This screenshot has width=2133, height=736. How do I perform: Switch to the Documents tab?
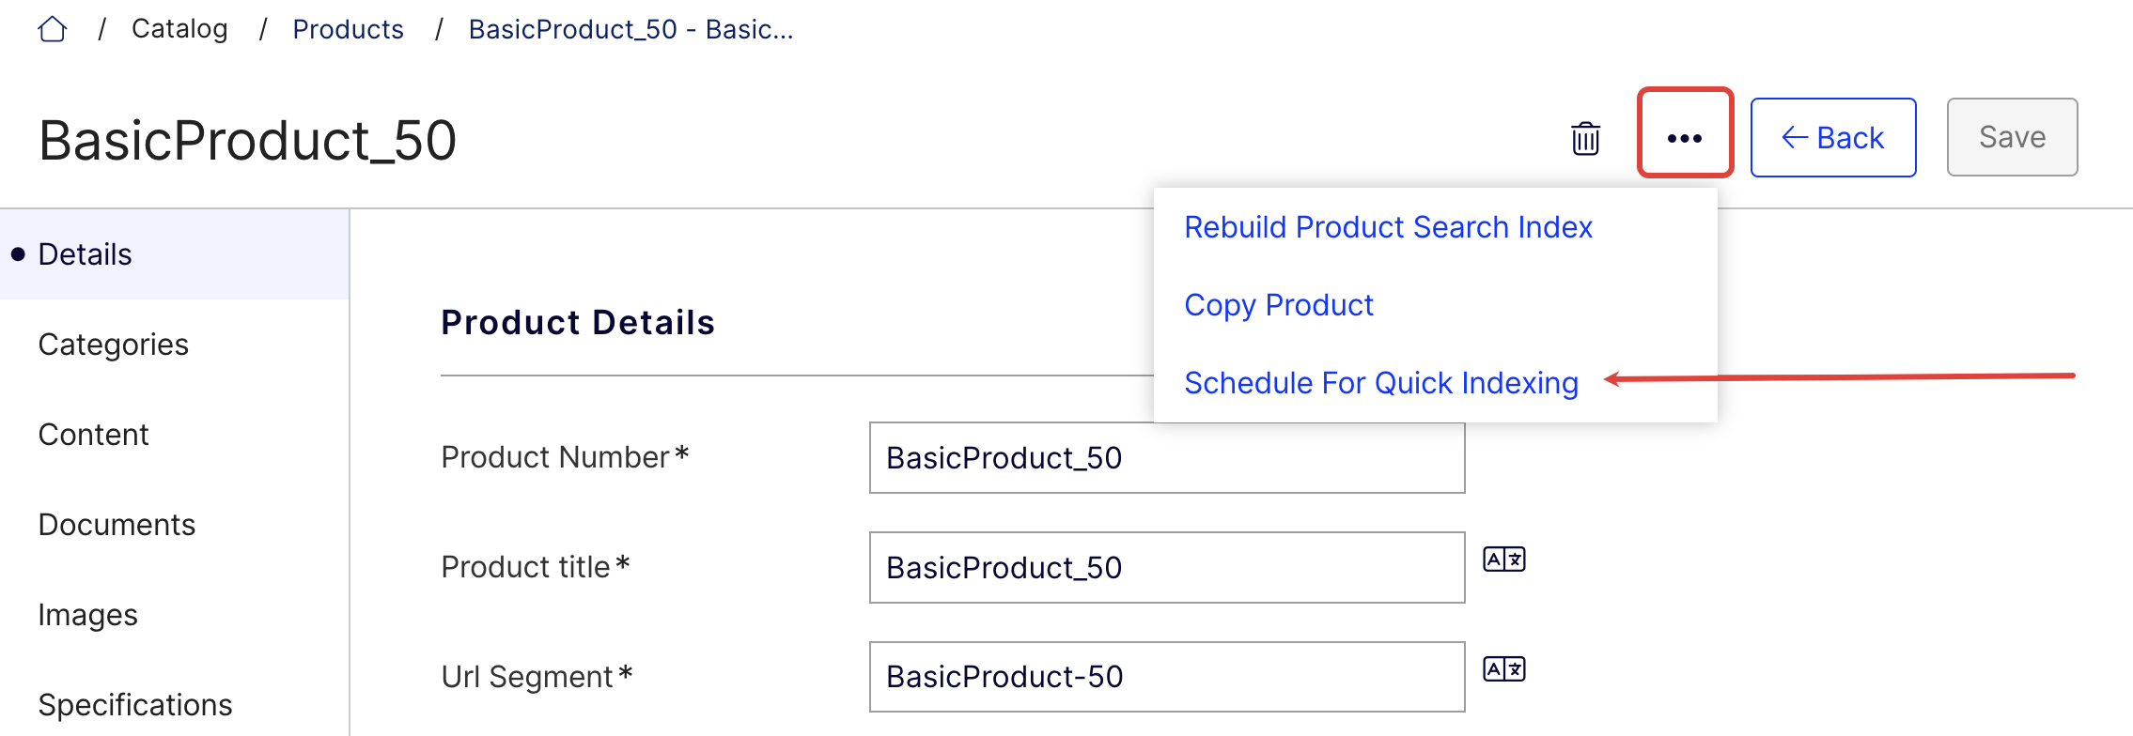[117, 524]
